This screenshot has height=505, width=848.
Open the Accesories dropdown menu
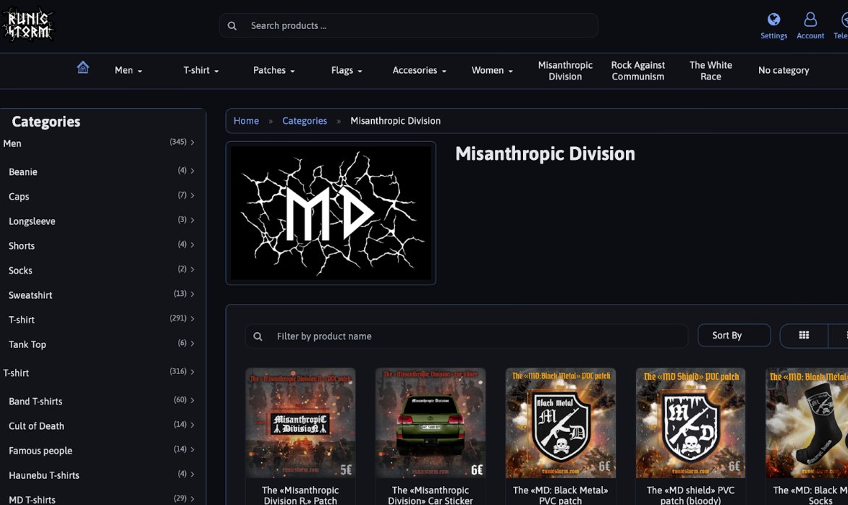(x=419, y=70)
